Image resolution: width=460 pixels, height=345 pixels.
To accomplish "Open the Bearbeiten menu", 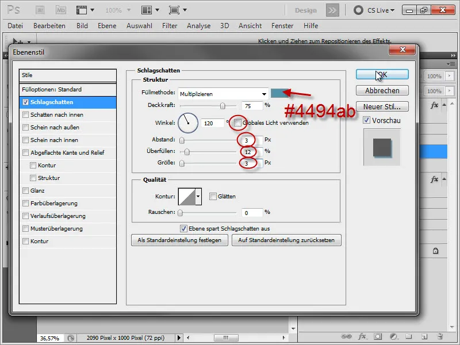I will coord(49,26).
